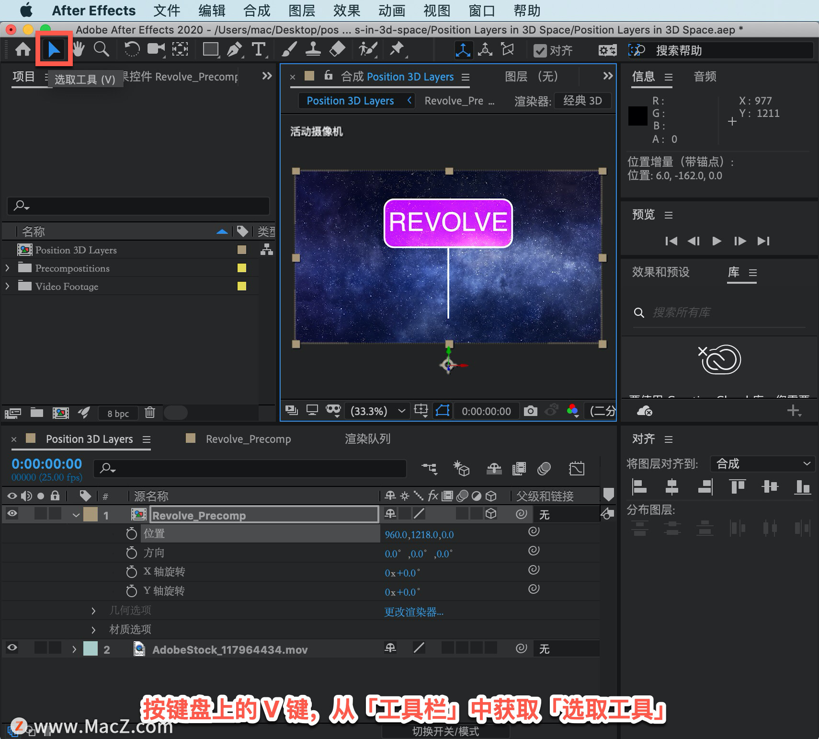Image resolution: width=819 pixels, height=739 pixels.
Task: Select the Hand tool
Action: point(78,49)
